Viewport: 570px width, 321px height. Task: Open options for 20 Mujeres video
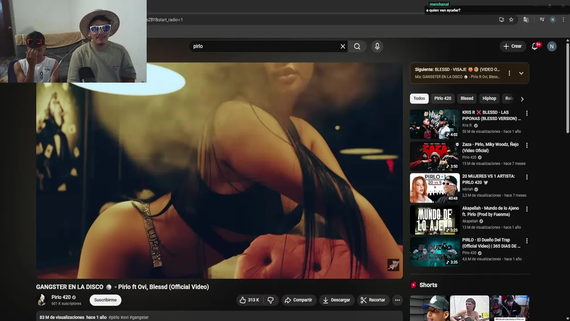(x=527, y=177)
